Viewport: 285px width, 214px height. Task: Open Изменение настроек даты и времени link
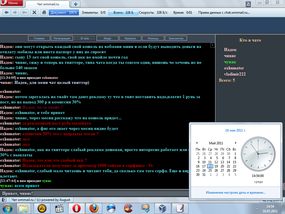pos(235,193)
